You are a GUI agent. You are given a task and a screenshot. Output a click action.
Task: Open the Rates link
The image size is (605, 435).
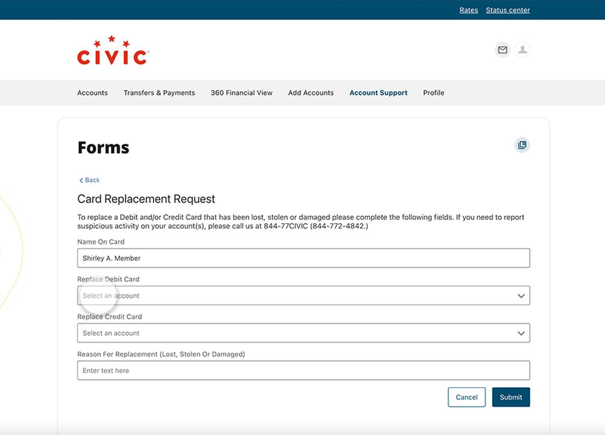(469, 10)
